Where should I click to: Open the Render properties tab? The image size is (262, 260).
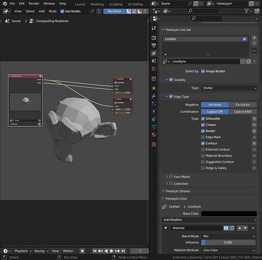(x=154, y=38)
